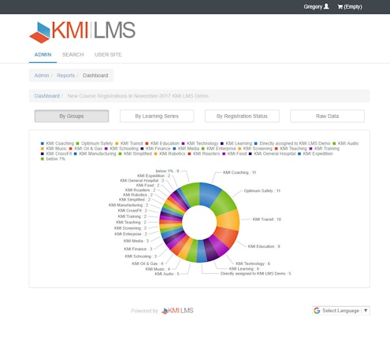Open the USER SITE tab
Viewport: 390px width, 354px height.
(x=108, y=55)
